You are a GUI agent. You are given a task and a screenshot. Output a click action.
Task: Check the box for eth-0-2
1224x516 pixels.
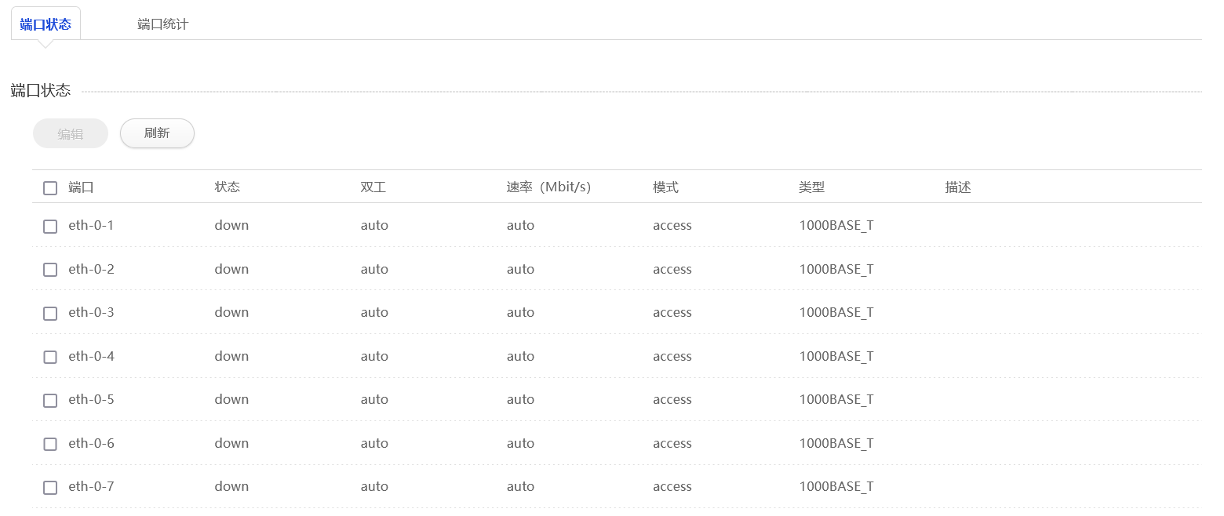coord(50,270)
